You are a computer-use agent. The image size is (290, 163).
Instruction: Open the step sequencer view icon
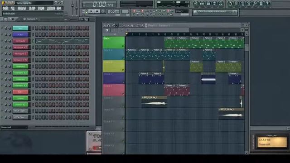click(202, 4)
